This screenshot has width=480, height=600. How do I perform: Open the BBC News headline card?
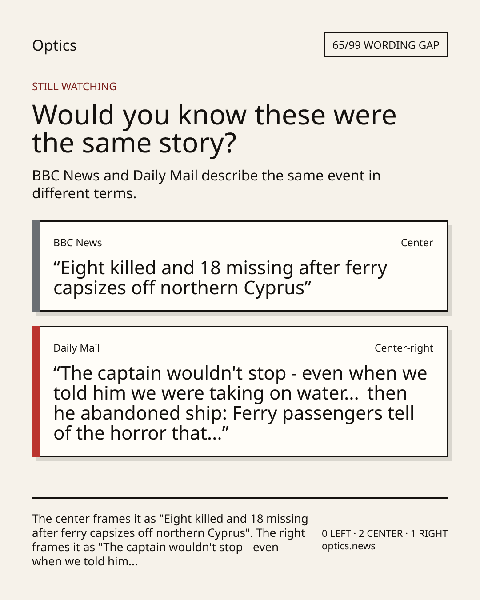[240, 266]
